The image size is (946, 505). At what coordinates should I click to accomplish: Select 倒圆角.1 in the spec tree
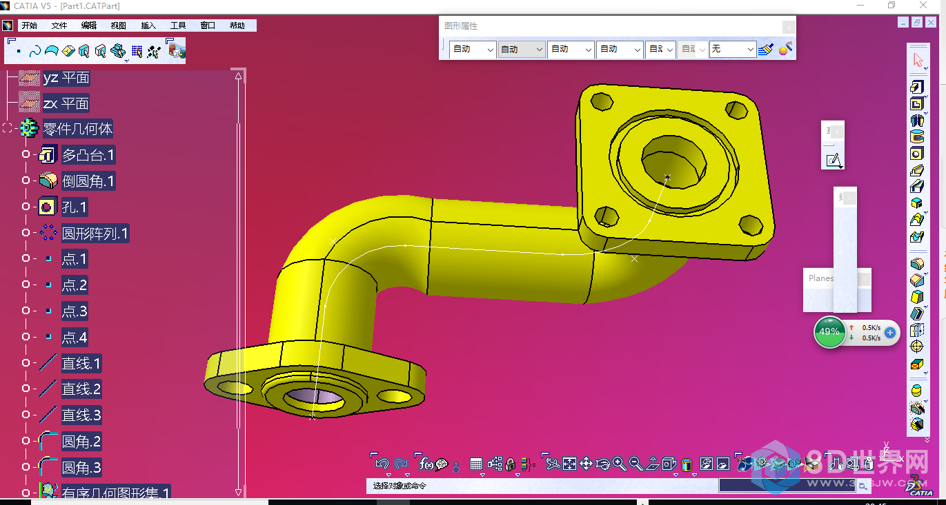88,181
